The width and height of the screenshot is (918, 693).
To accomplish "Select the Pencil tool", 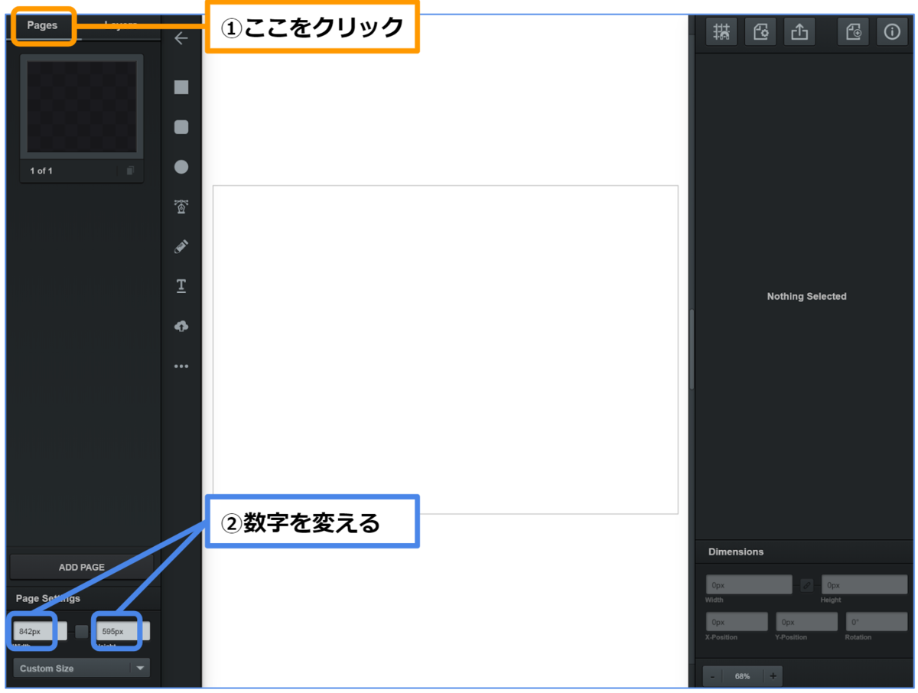I will (x=181, y=246).
